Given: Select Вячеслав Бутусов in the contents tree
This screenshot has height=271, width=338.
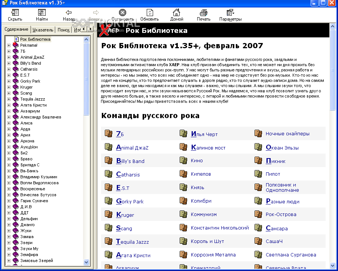Looking at the screenshot, I should click(38, 195).
